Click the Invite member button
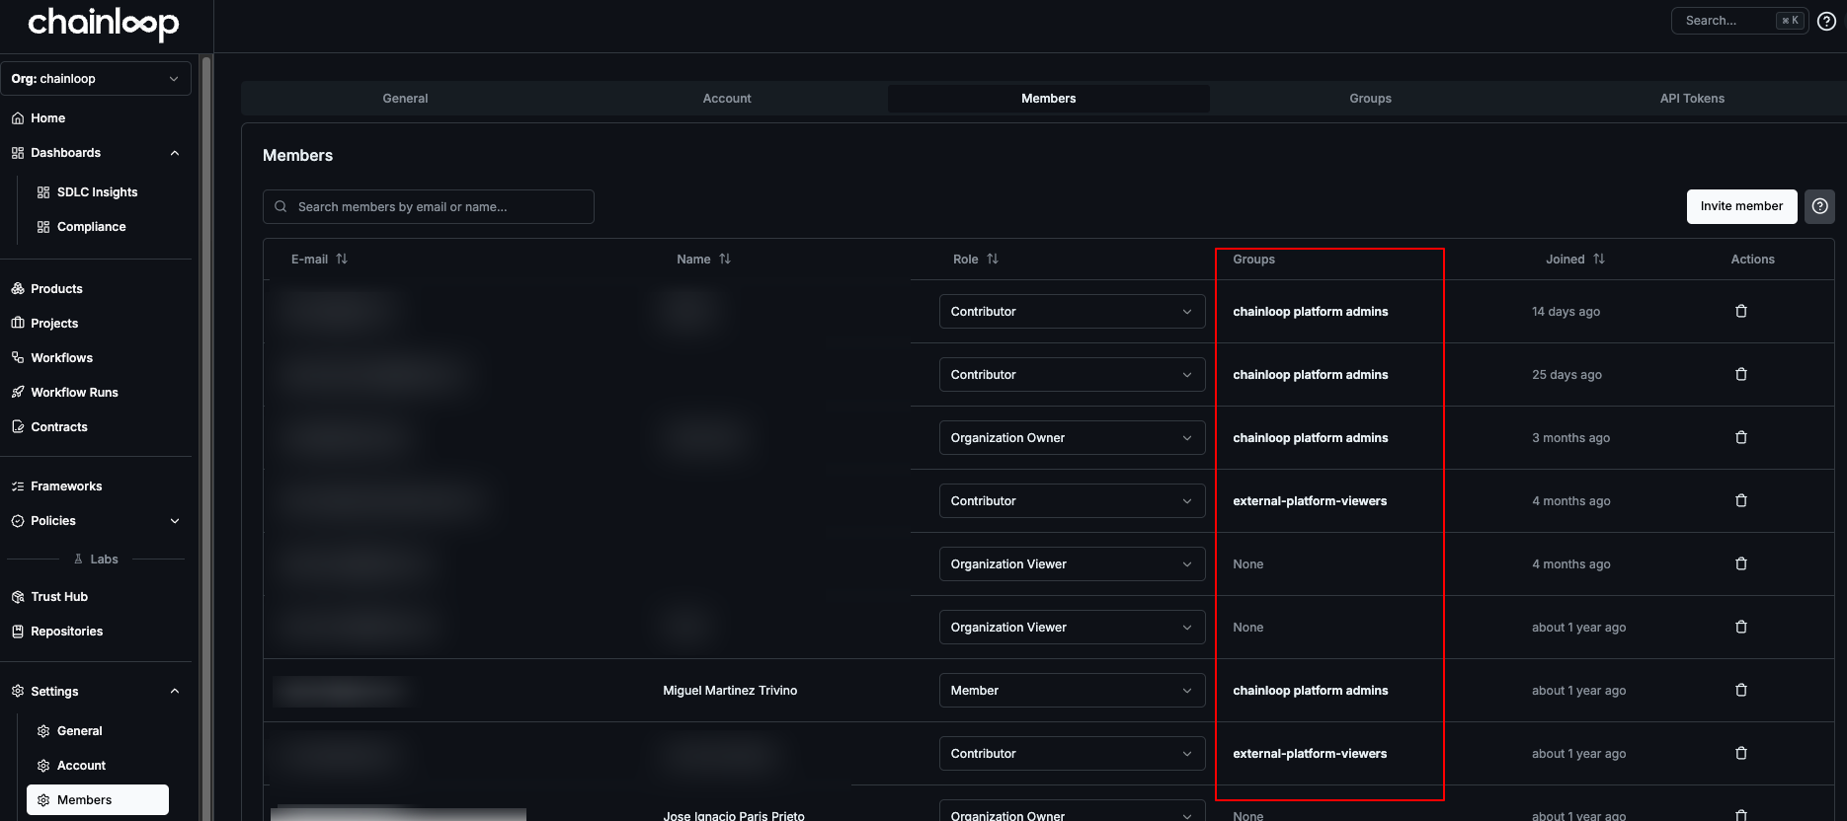Screen dimensions: 1847x821 click(1741, 206)
